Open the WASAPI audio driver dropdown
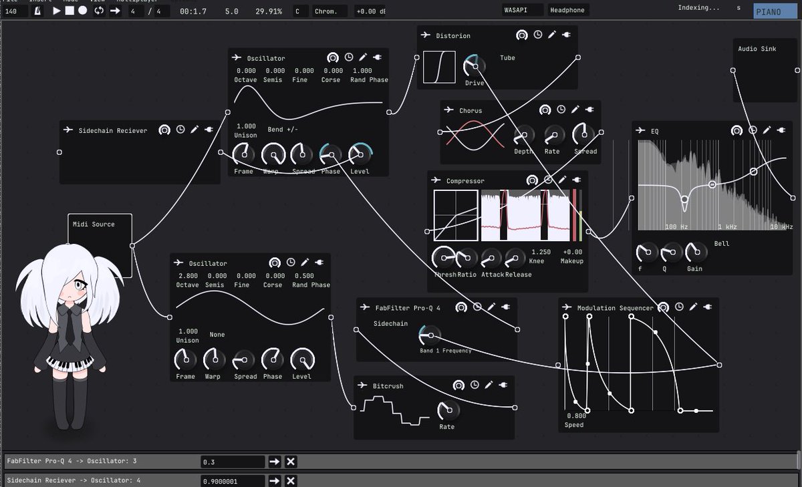 click(523, 10)
